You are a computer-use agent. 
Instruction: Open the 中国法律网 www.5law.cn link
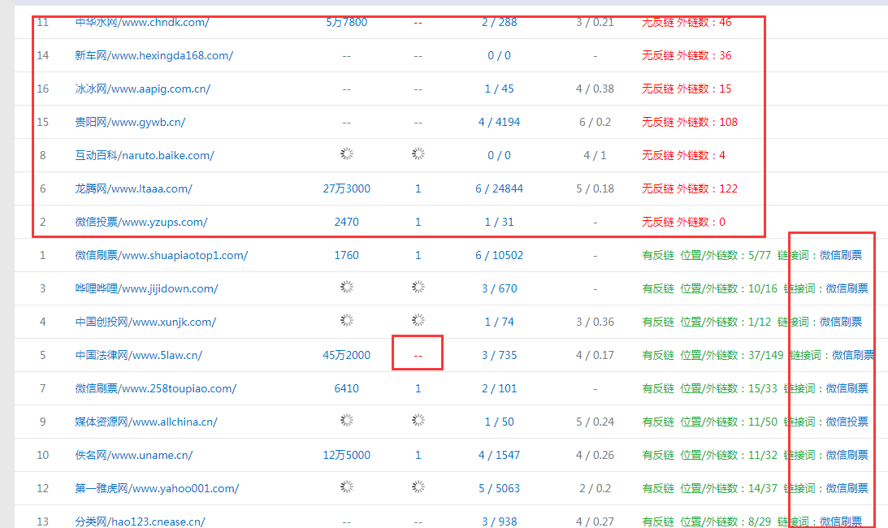pyautogui.click(x=138, y=355)
